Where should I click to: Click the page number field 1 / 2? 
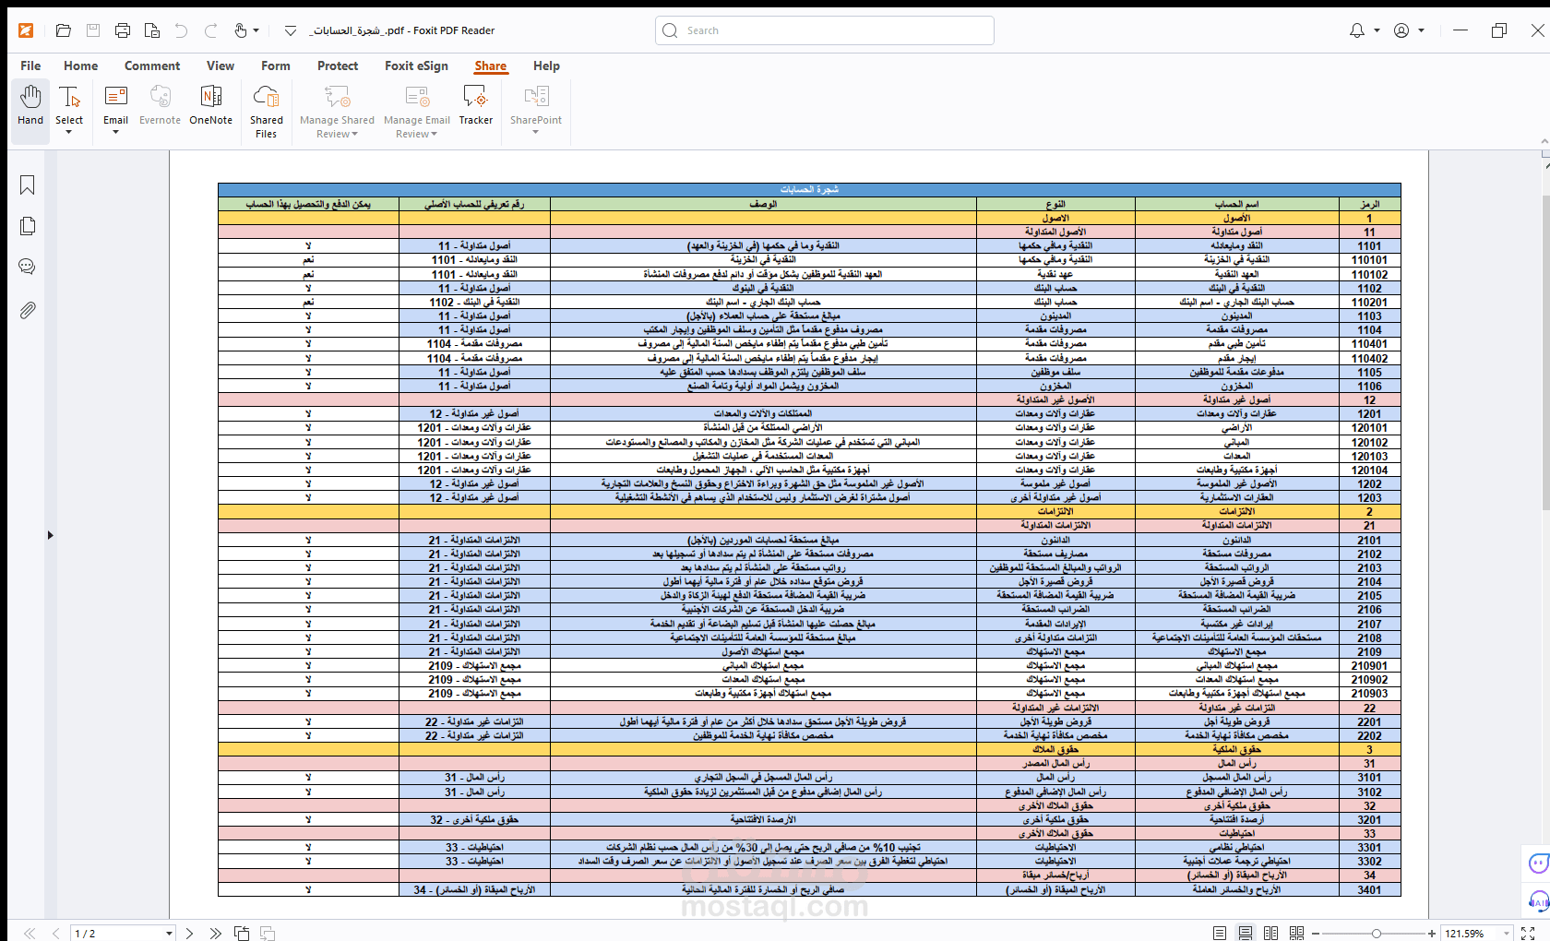(x=117, y=934)
